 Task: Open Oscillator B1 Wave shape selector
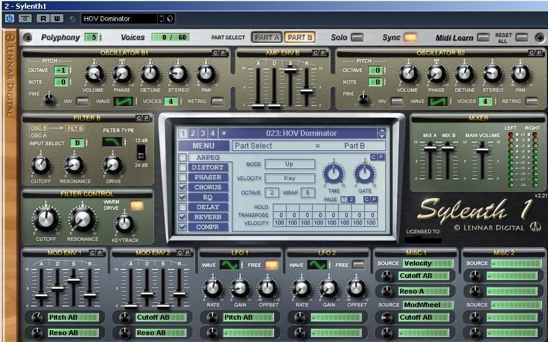[124, 102]
